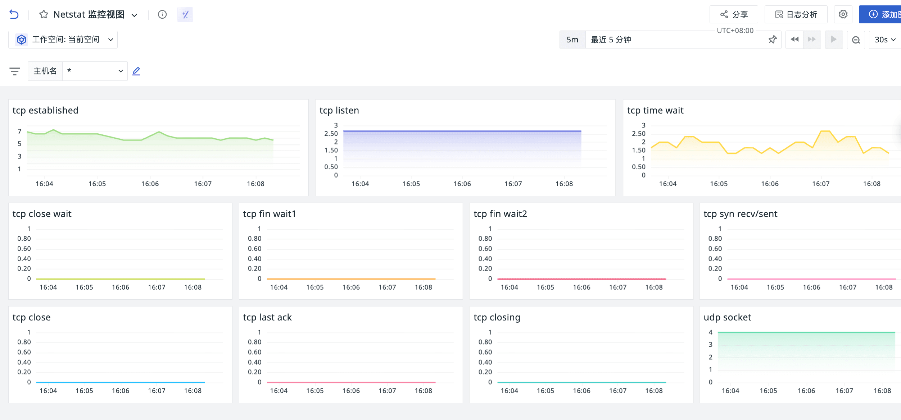This screenshot has width=901, height=420.
Task: Expand the Netstat dashboard title dropdown
Action: point(134,15)
